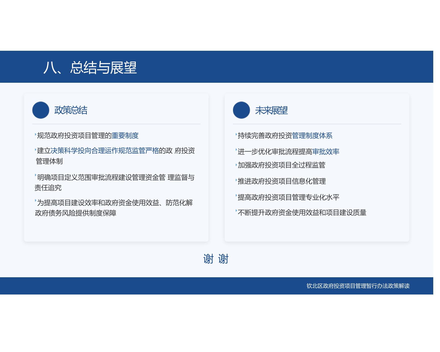Image resolution: width=440 pixels, height=352 pixels.
Task: Click the footer text 钦北区政府投资项目管理暂行办法政策解读
Action: point(358,286)
